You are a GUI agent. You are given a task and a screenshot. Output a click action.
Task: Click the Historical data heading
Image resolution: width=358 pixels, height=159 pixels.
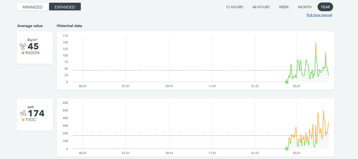tap(69, 26)
